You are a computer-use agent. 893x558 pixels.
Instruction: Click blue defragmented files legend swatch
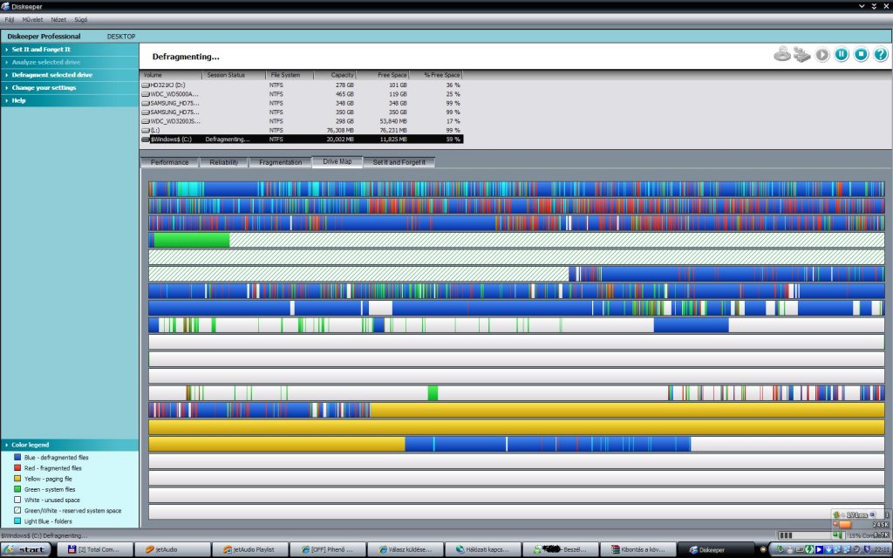(x=17, y=457)
